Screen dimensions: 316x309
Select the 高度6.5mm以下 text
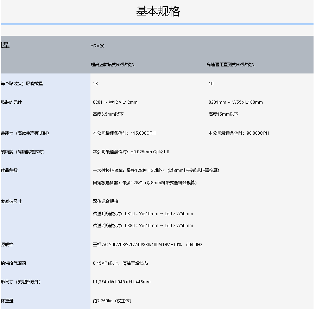coord(108,114)
